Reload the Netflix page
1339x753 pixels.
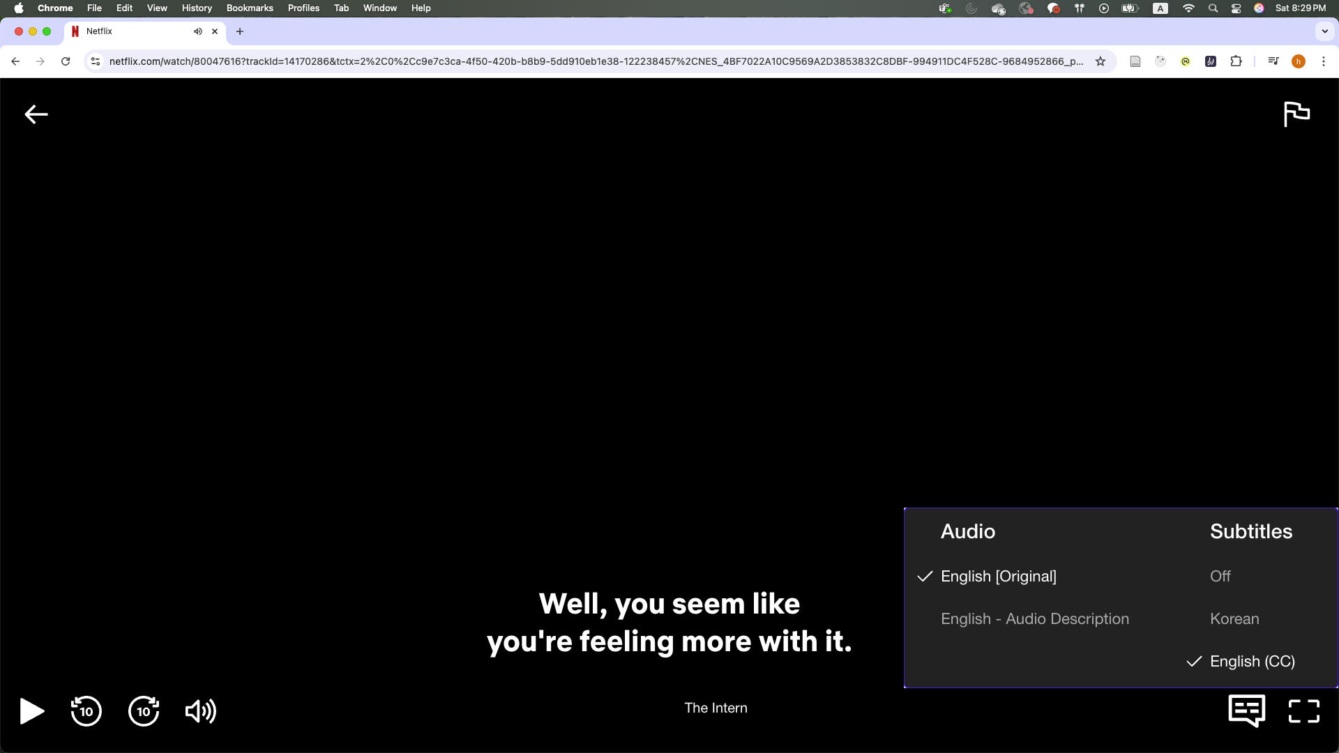point(66,61)
